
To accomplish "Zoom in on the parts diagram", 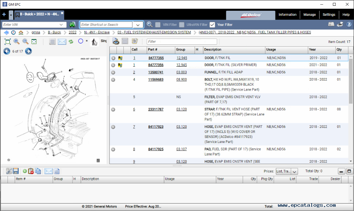I will point(16,42).
